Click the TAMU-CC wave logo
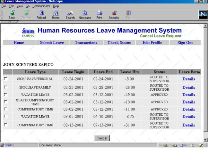 28,32
